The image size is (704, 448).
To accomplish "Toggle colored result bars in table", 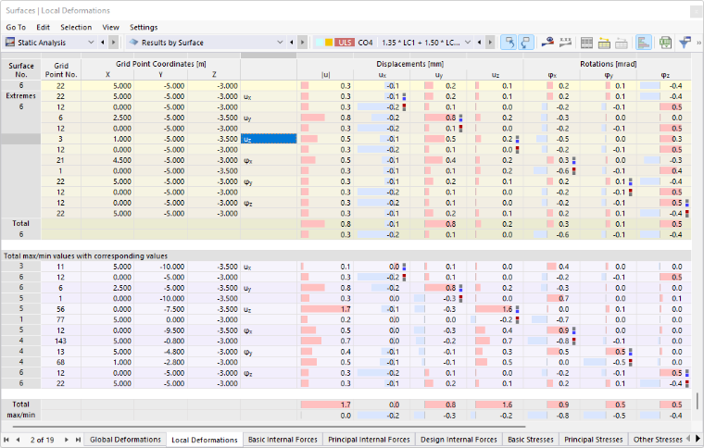I will pyautogui.click(x=644, y=43).
